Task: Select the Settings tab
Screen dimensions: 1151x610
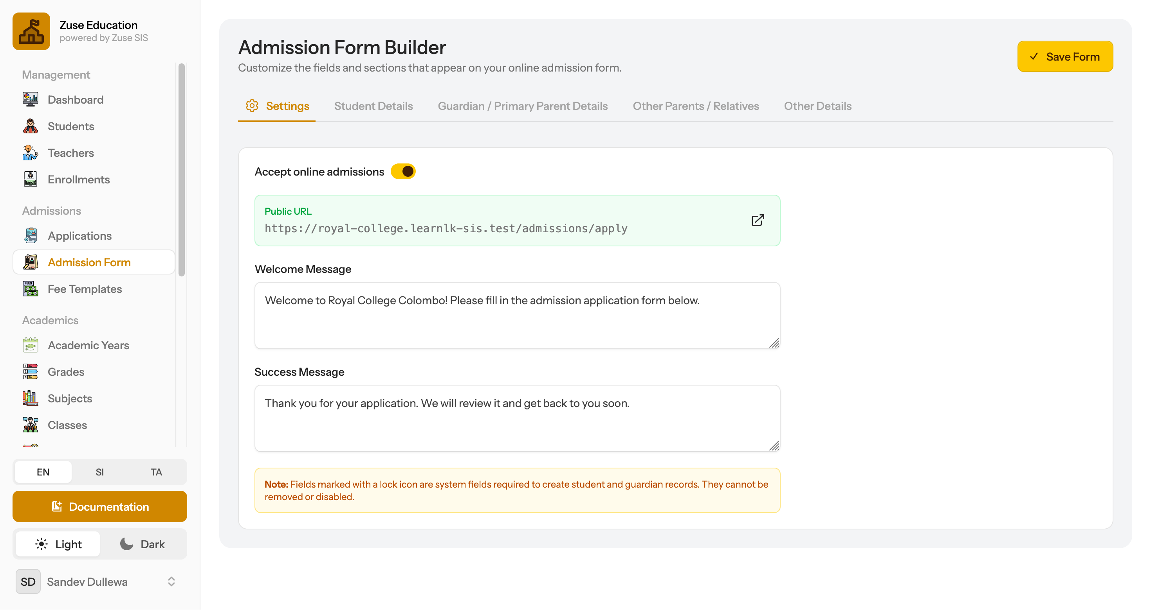Action: (x=276, y=106)
